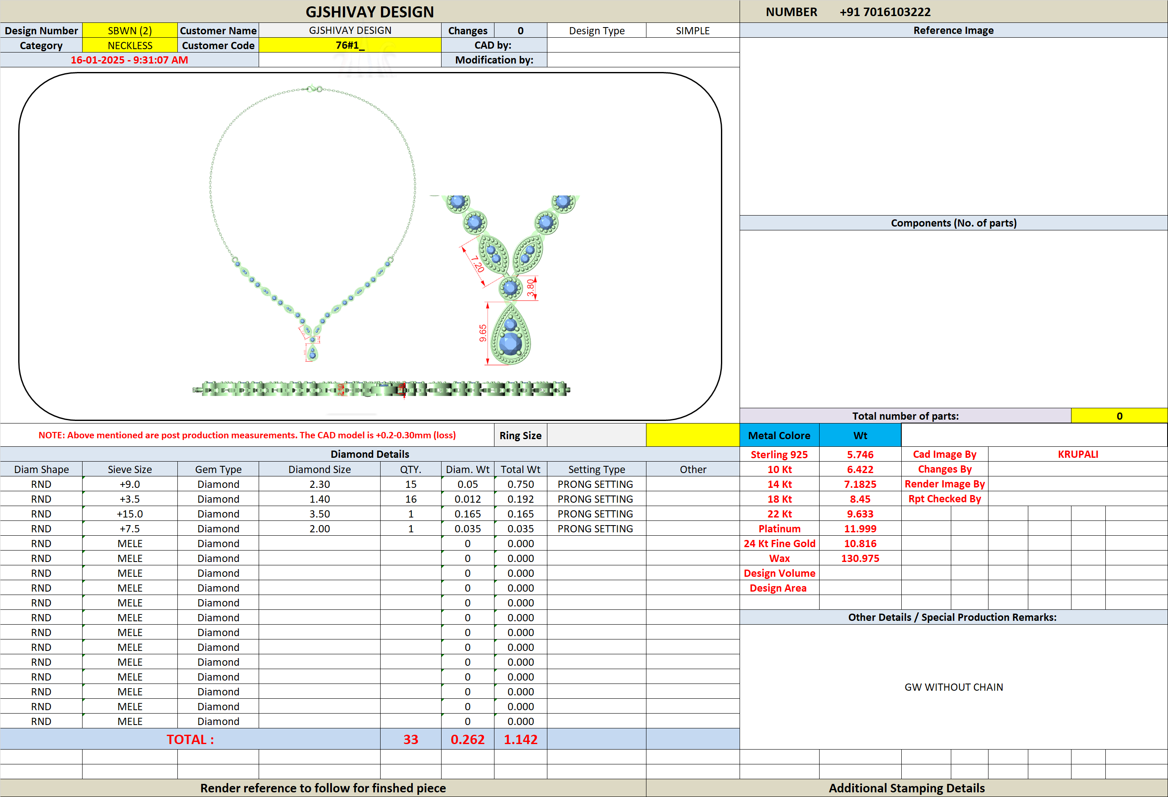Screen dimensions: 1168x797
Task: Select the Rpt Checked By label
Action: pos(944,499)
